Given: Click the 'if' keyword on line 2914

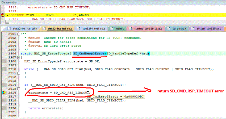Looking at the screenshot, I should pyautogui.click(x=26, y=85).
